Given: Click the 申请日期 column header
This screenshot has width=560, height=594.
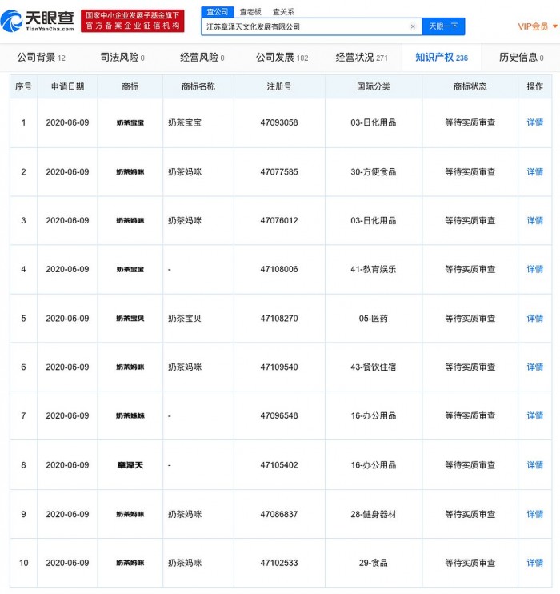Looking at the screenshot, I should 67,86.
